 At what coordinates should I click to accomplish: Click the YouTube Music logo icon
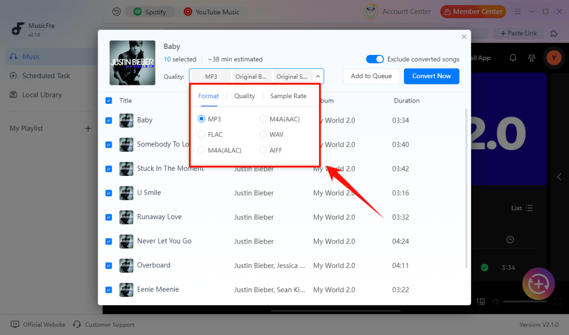[x=188, y=12]
